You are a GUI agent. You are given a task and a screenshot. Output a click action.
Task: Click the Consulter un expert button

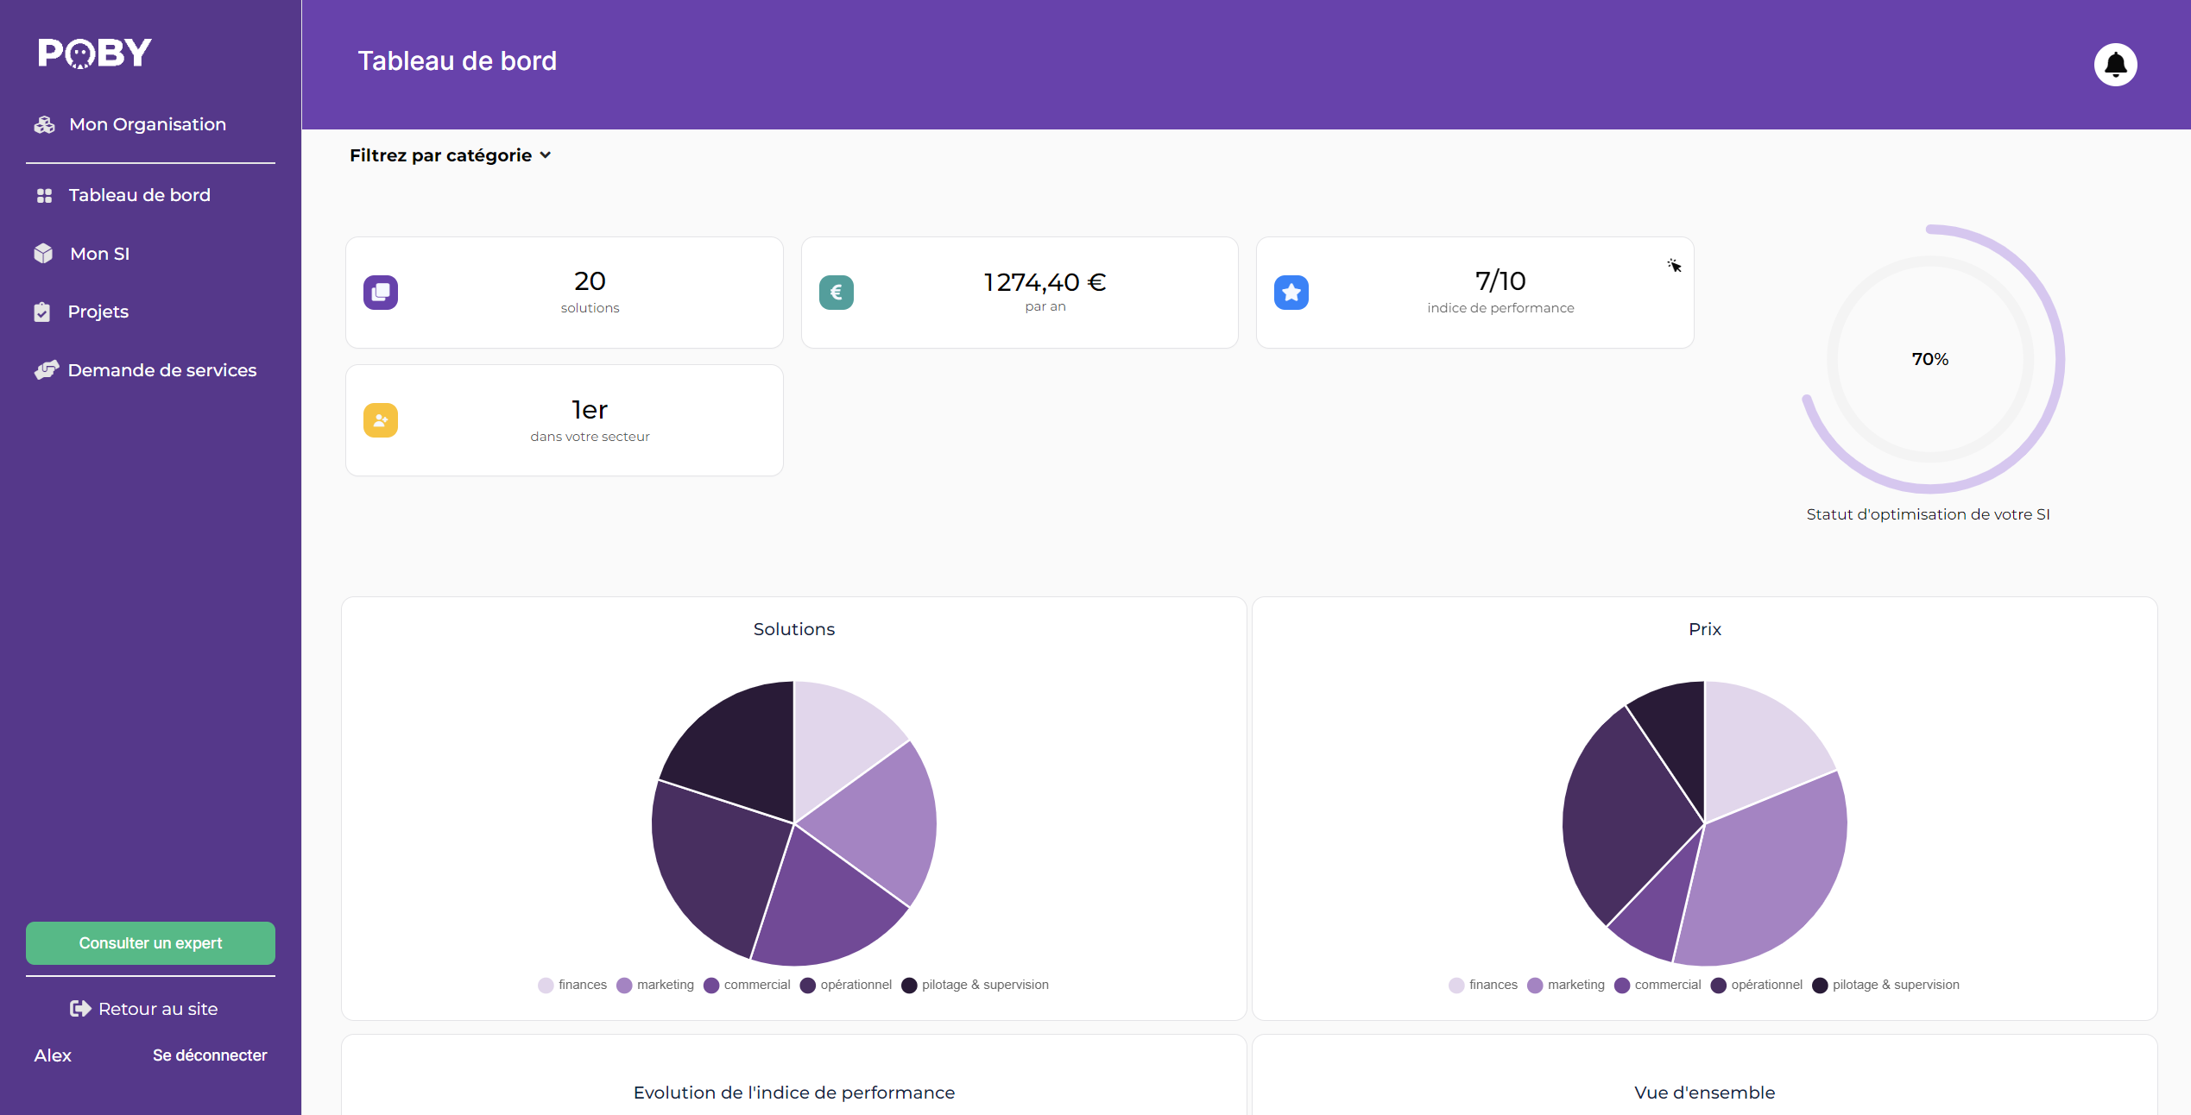tap(150, 943)
